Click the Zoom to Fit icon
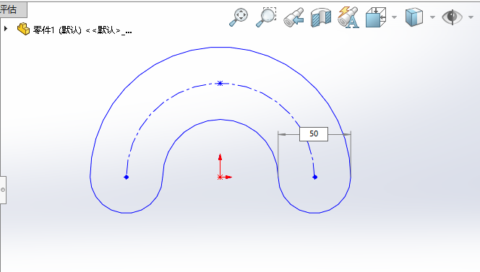The height and width of the screenshot is (272, 480). click(x=239, y=17)
